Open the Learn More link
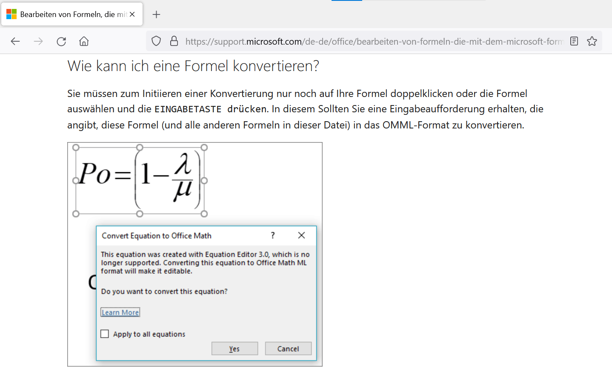The height and width of the screenshot is (376, 612). point(120,313)
